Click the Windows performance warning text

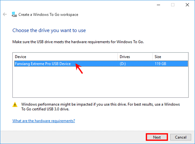[x=100, y=107]
